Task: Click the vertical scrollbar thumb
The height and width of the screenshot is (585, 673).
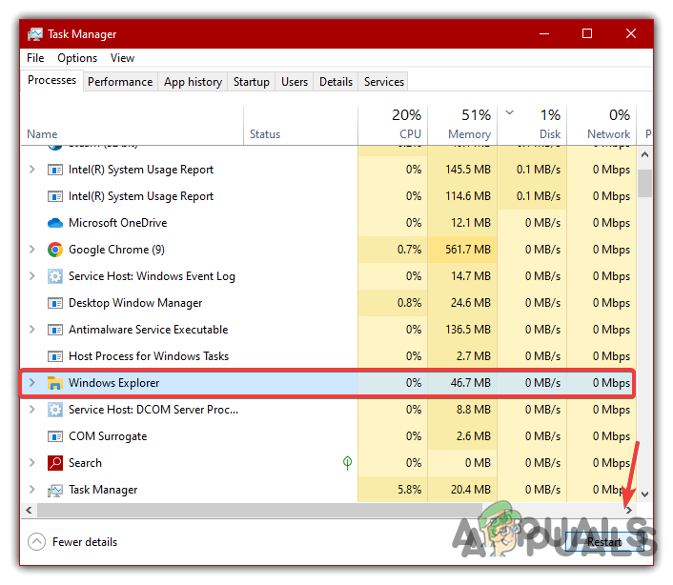Action: [644, 184]
